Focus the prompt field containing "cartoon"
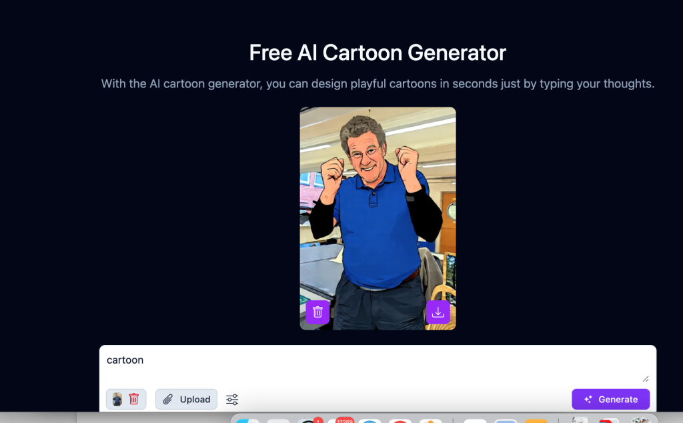Screen dimensions: 683x423 (378, 366)
